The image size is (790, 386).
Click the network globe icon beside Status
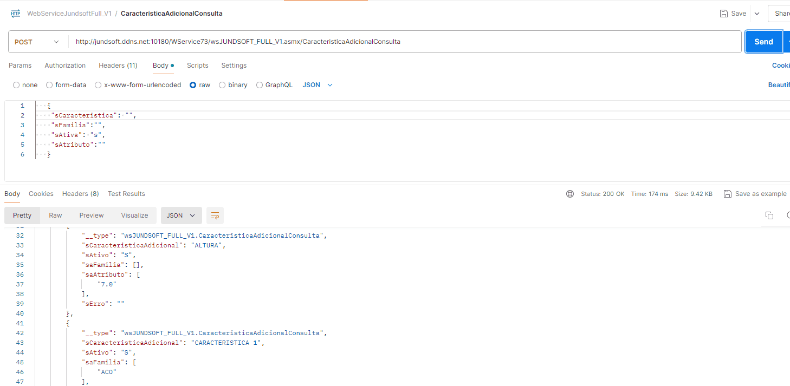tap(569, 194)
